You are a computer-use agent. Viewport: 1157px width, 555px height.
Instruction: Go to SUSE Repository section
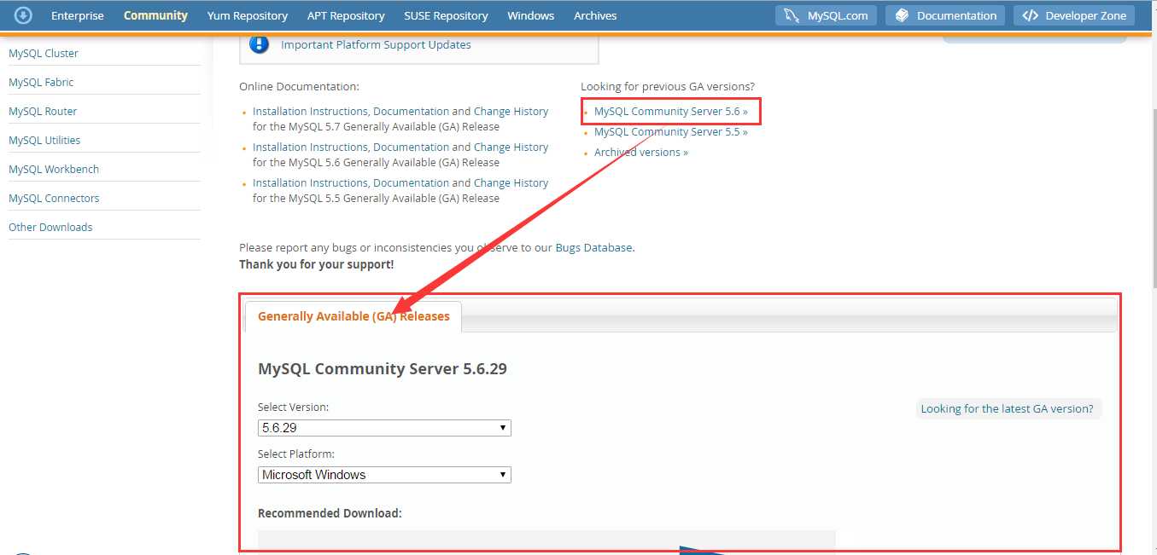point(446,15)
